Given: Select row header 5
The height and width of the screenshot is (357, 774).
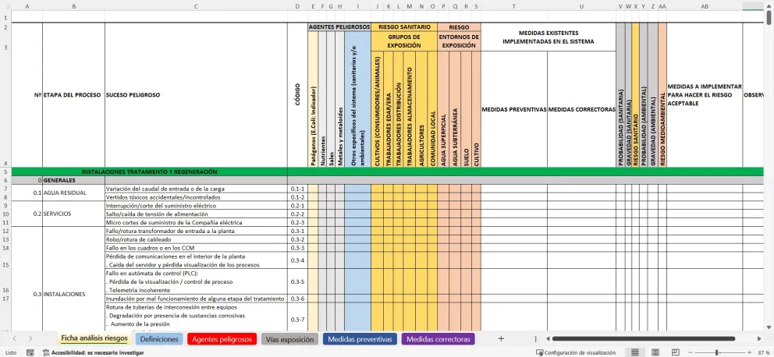Looking at the screenshot, I should 5,172.
